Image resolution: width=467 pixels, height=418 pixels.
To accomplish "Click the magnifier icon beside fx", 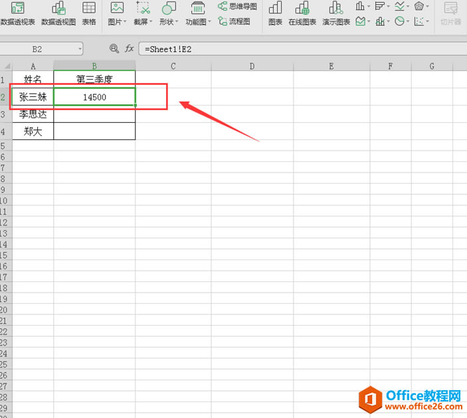I will (x=114, y=48).
